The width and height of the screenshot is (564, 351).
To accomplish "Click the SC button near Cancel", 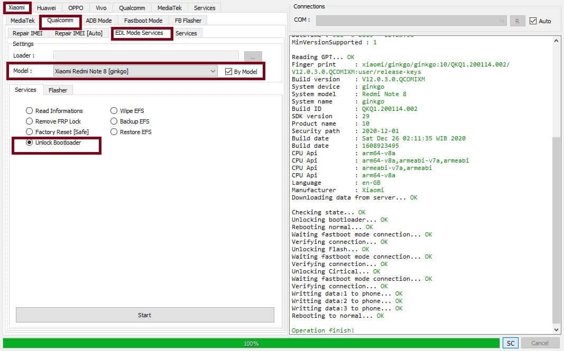I will [510, 343].
